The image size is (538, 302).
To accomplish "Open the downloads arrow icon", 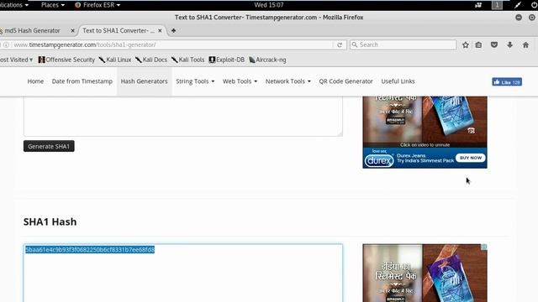I will [x=510, y=44].
